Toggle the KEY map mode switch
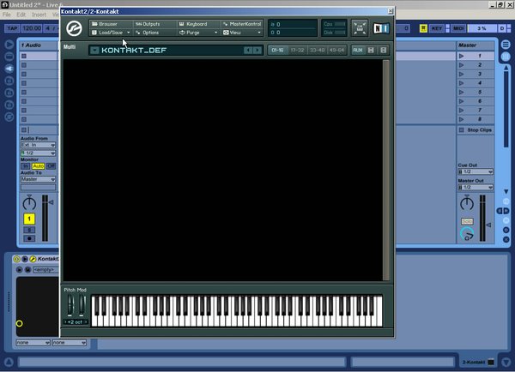Image resolution: width=515 pixels, height=372 pixels. 437,28
